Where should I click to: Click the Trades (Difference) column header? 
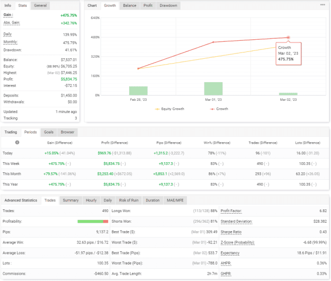263,143
